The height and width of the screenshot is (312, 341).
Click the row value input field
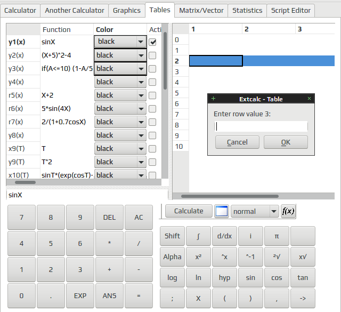click(x=261, y=126)
